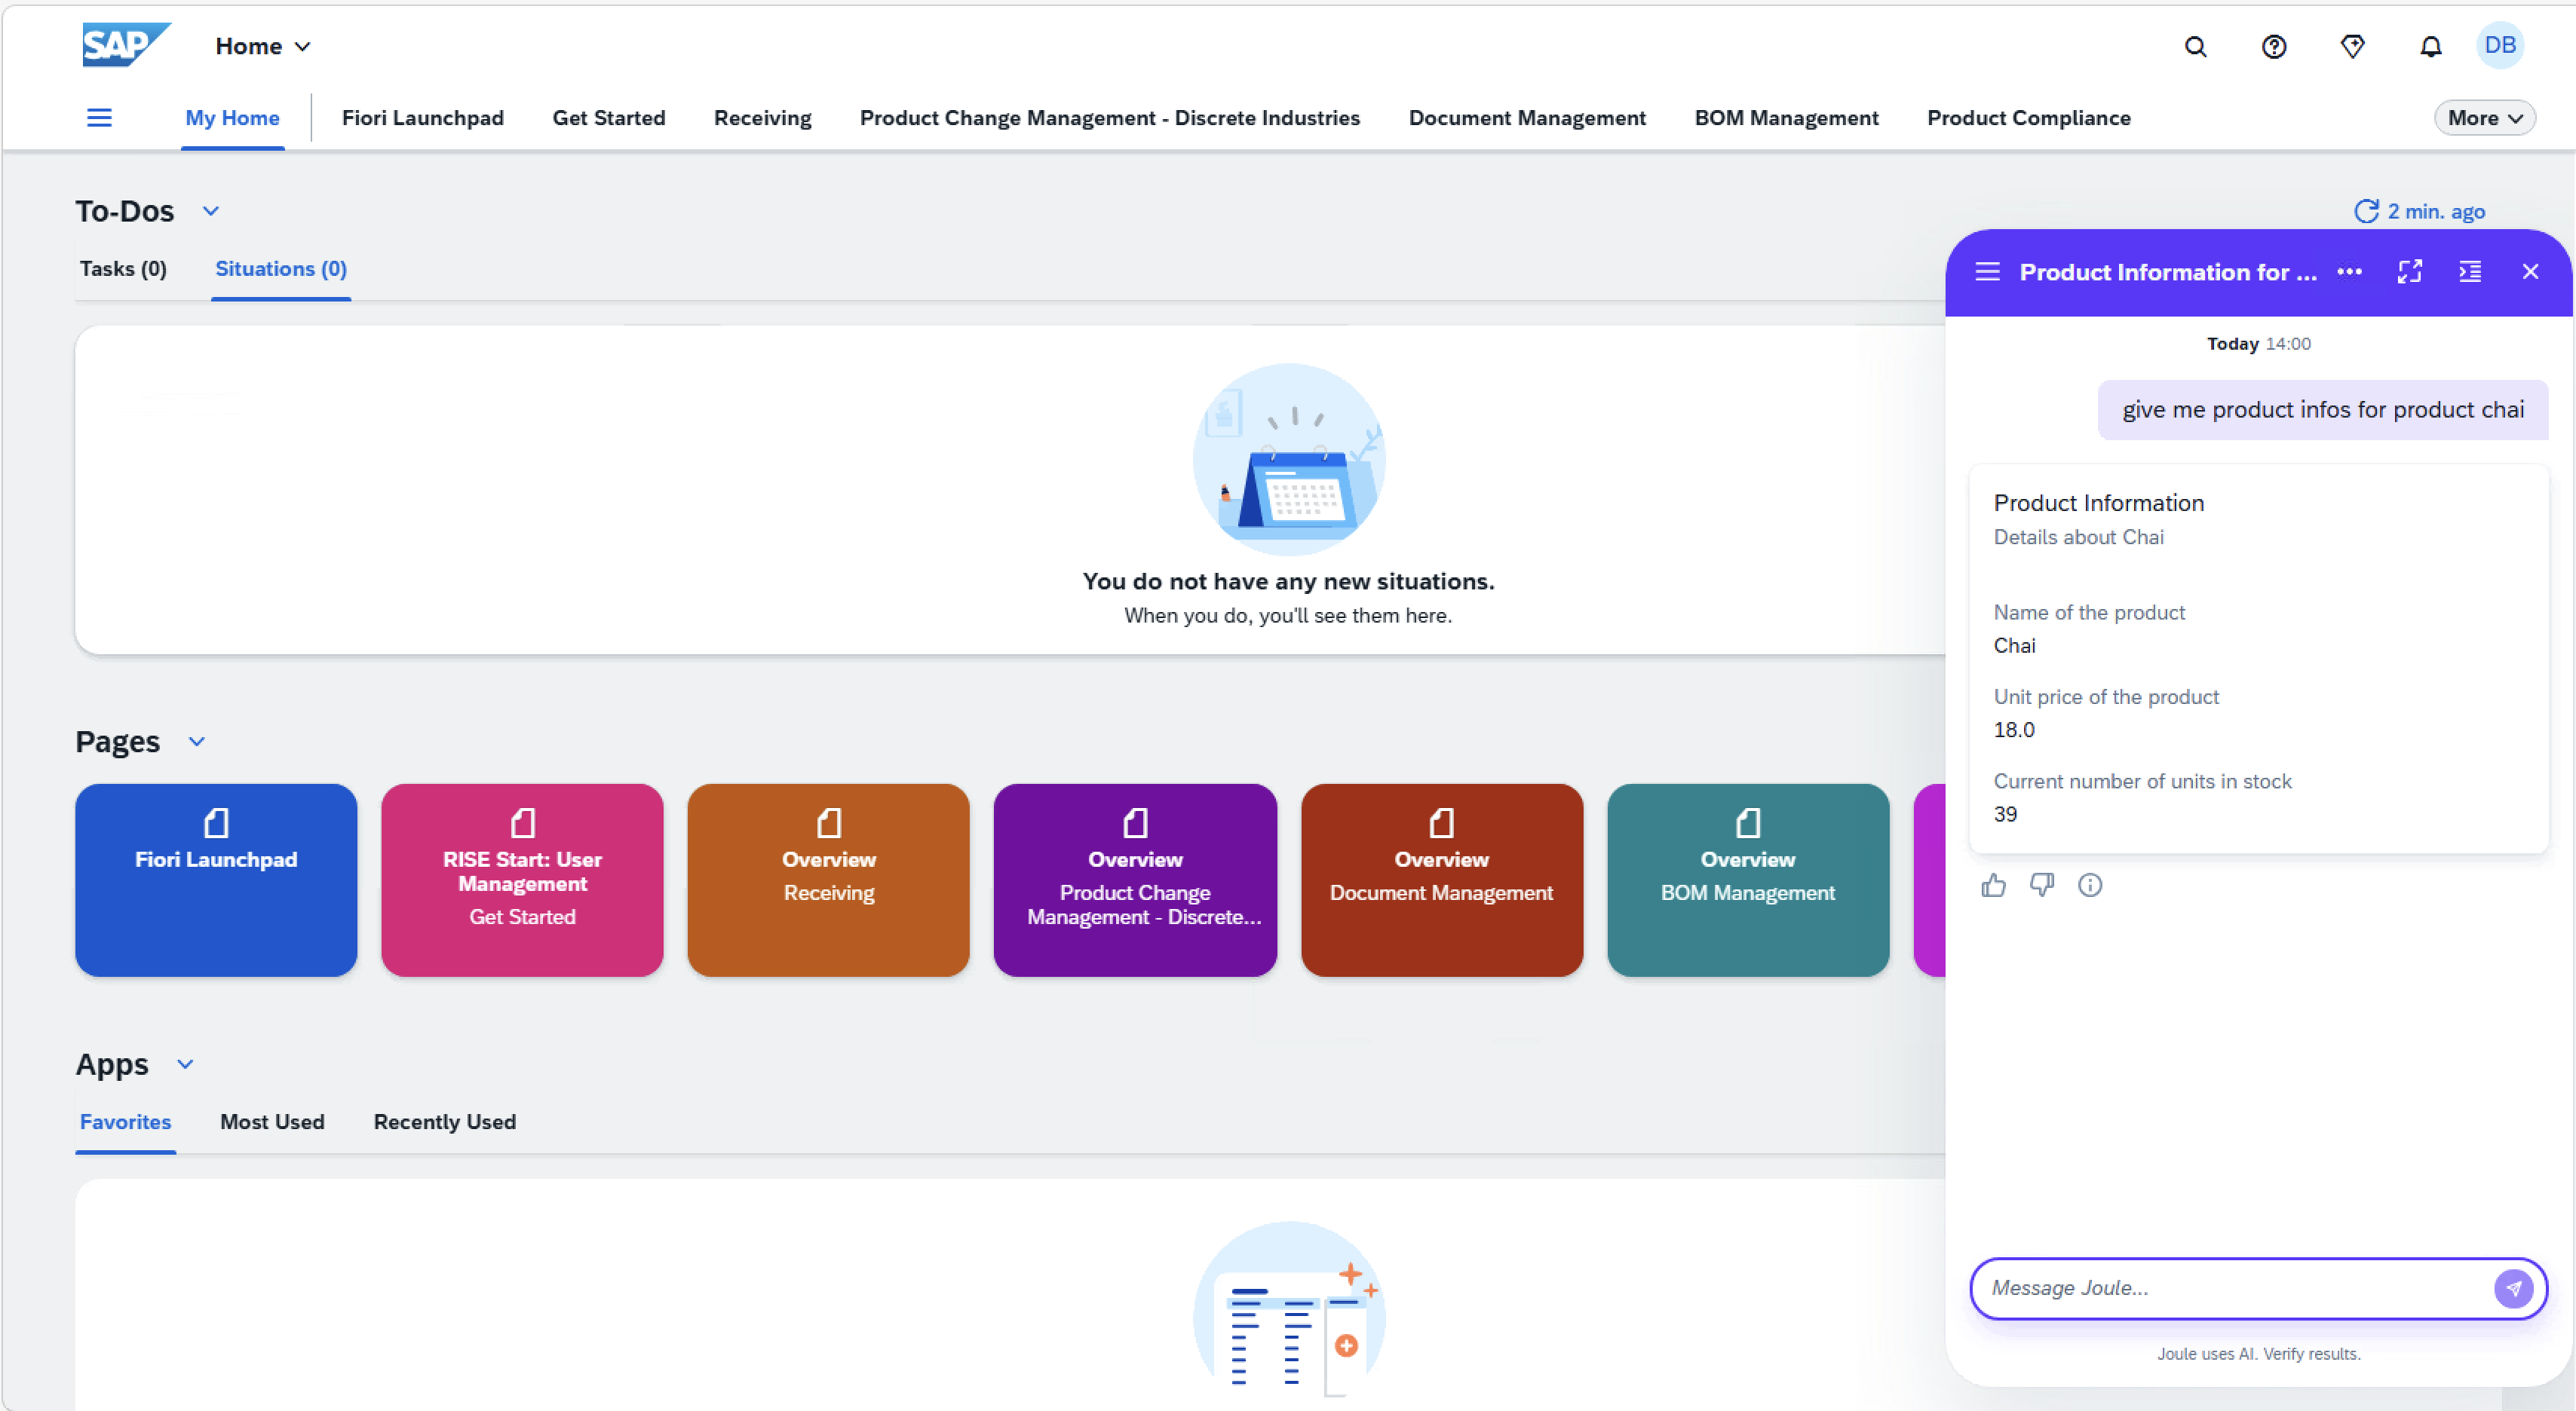Click the units in stock value 39
The height and width of the screenshot is (1411, 2576).
click(2005, 815)
